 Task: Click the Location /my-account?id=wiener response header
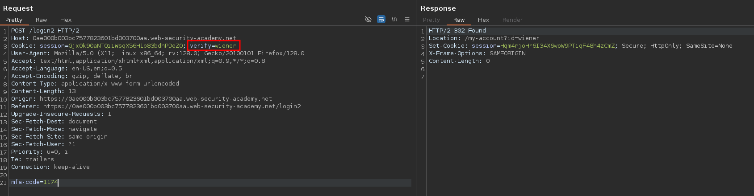484,38
